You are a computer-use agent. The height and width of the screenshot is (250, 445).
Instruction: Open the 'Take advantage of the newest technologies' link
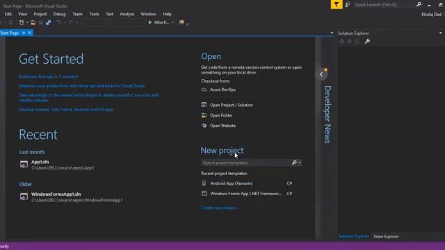pos(88,97)
